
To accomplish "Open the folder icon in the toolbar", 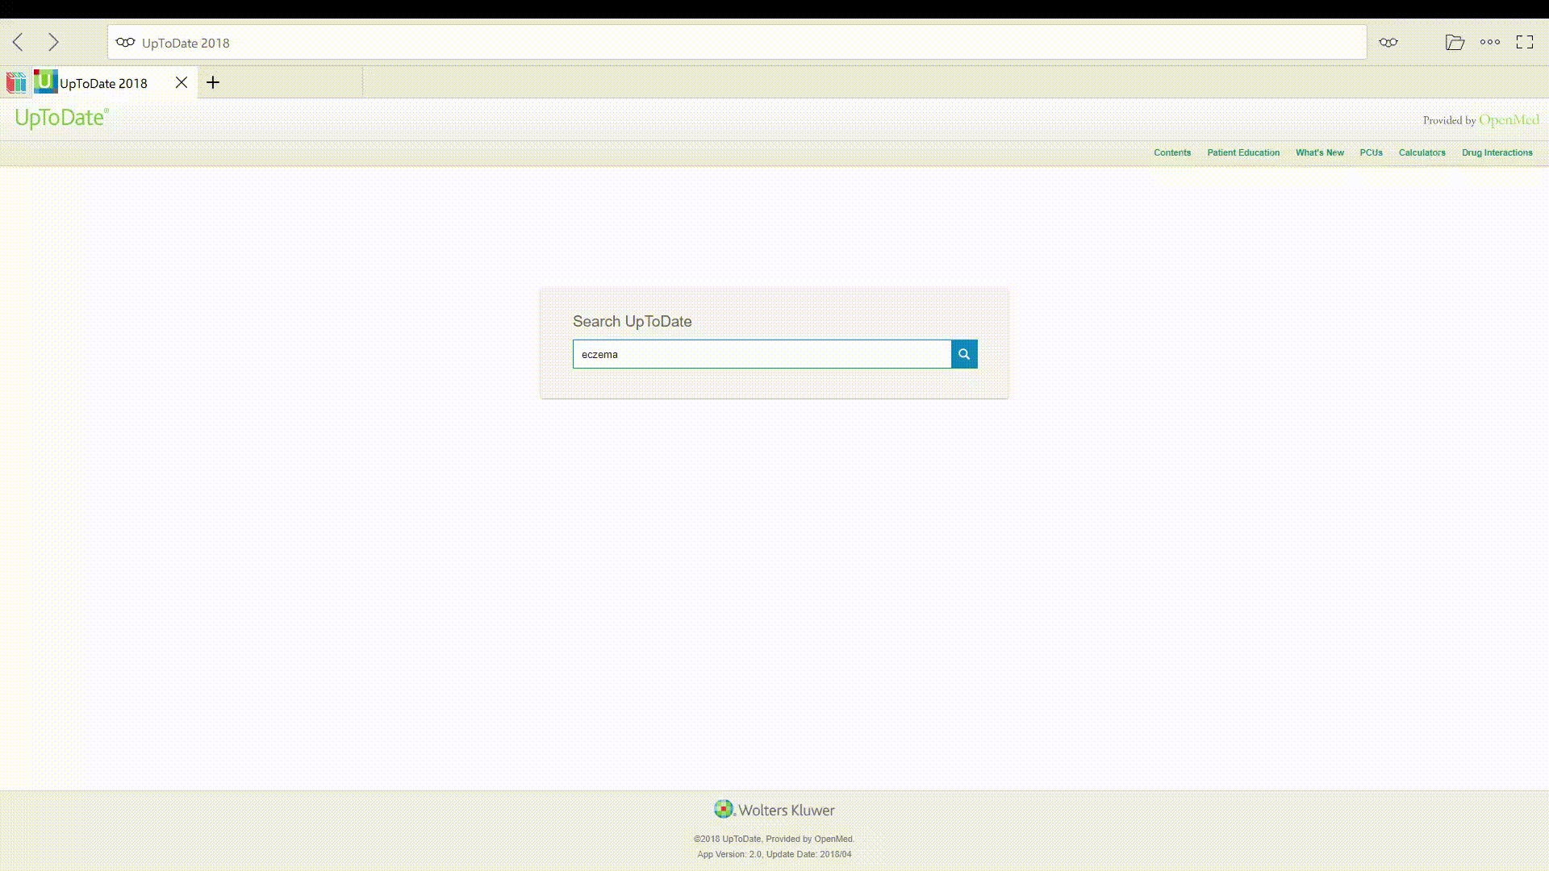I will [x=1455, y=42].
